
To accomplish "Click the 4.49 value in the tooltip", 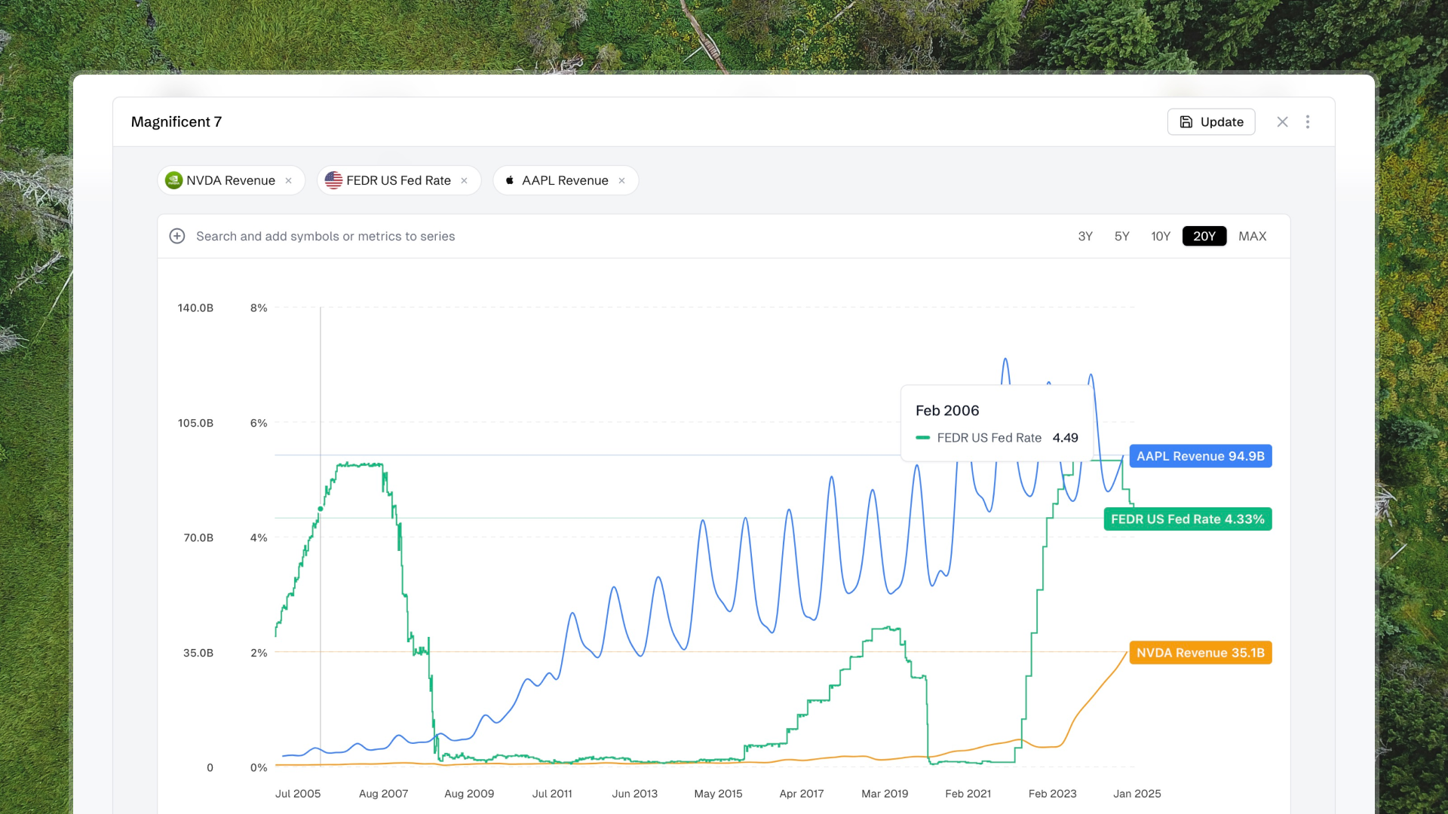I will tap(1066, 438).
